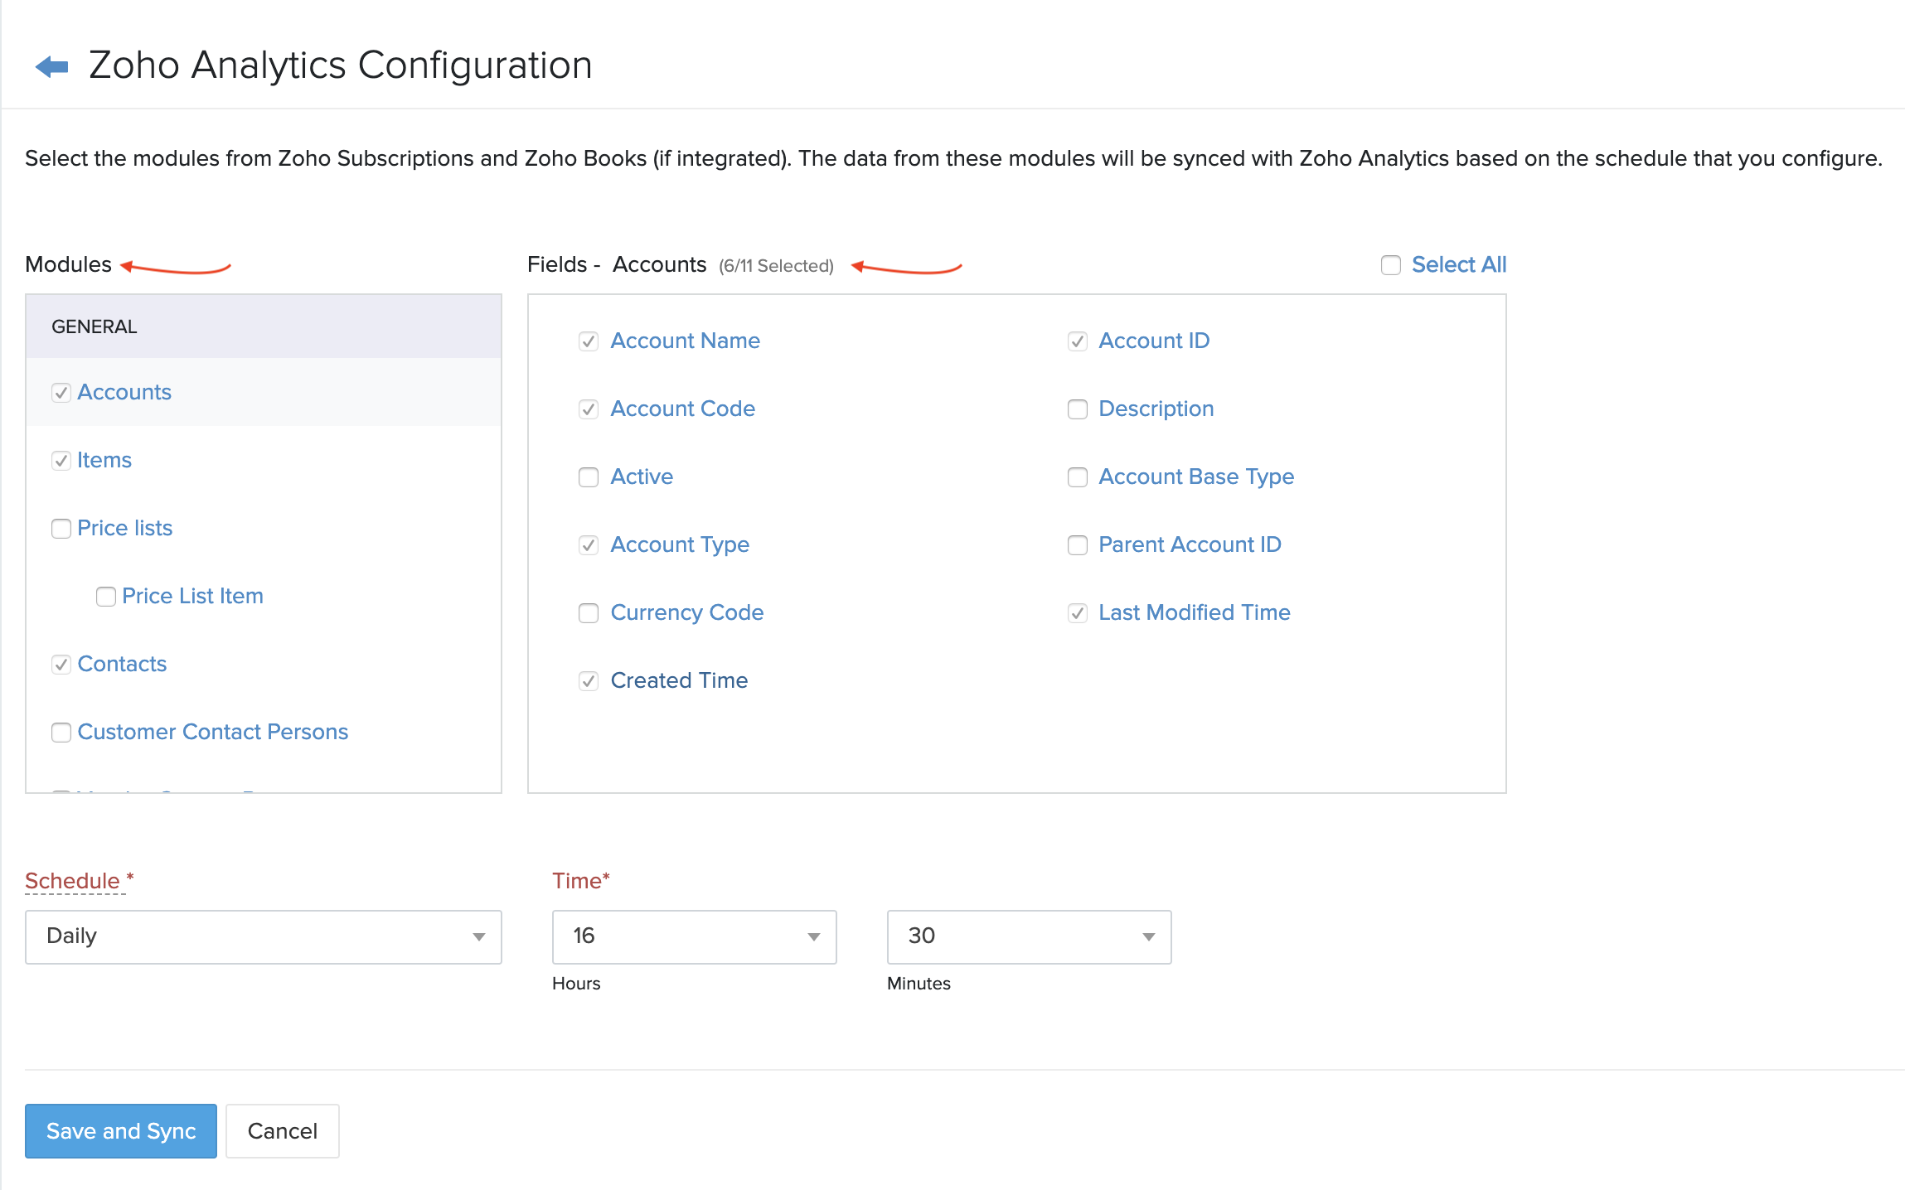Enable the Price List Item module
1905x1190 pixels.
106,597
